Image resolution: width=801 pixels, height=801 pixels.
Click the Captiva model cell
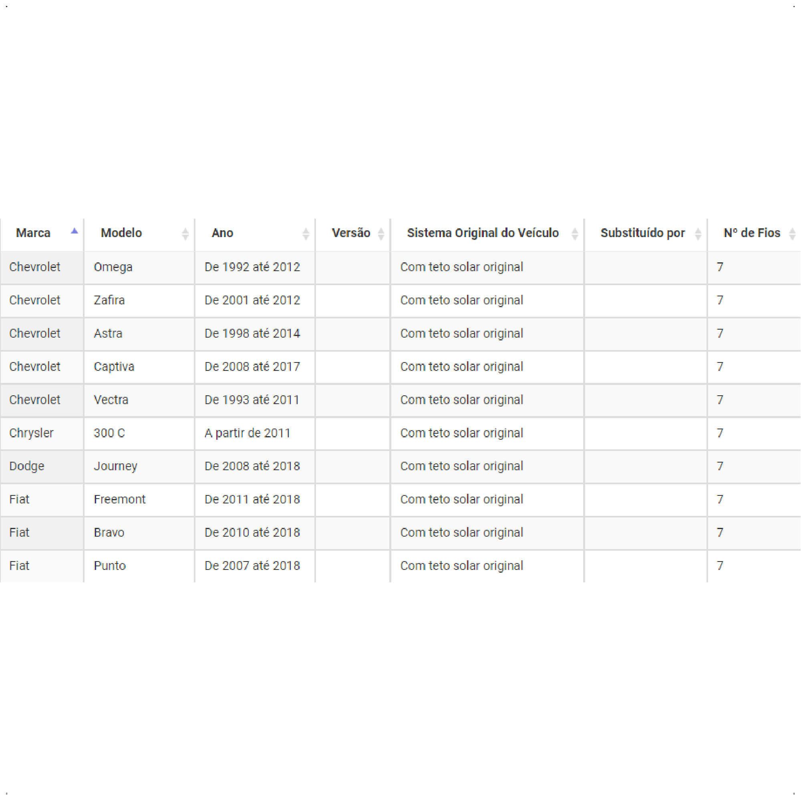[x=139, y=367]
